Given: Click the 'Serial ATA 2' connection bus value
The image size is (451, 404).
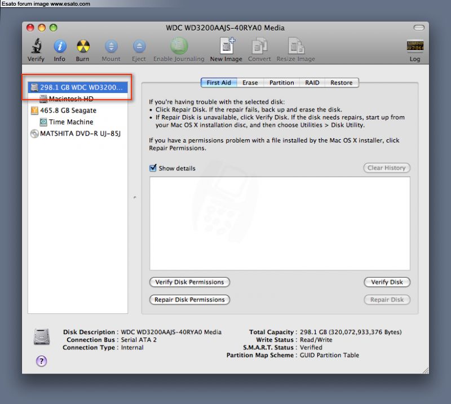Looking at the screenshot, I should 139,340.
